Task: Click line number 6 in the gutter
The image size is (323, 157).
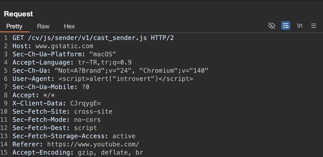Action: click(6, 79)
